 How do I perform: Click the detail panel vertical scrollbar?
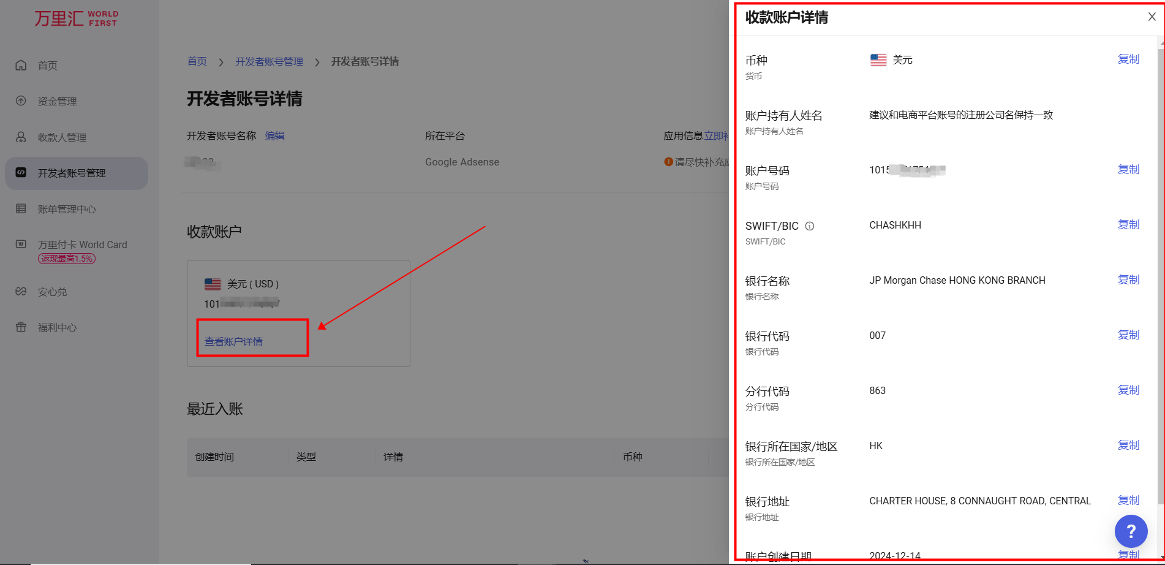click(x=1161, y=276)
